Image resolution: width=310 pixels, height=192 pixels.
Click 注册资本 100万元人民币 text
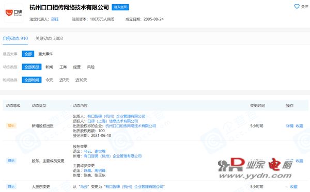[x=93, y=19]
